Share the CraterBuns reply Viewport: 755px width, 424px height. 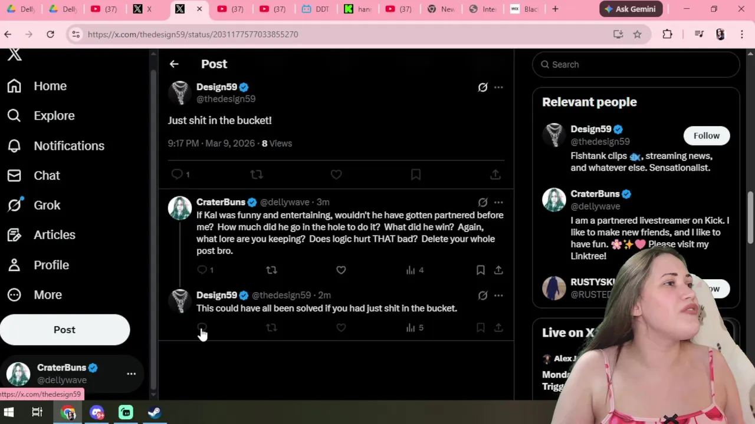(x=498, y=270)
